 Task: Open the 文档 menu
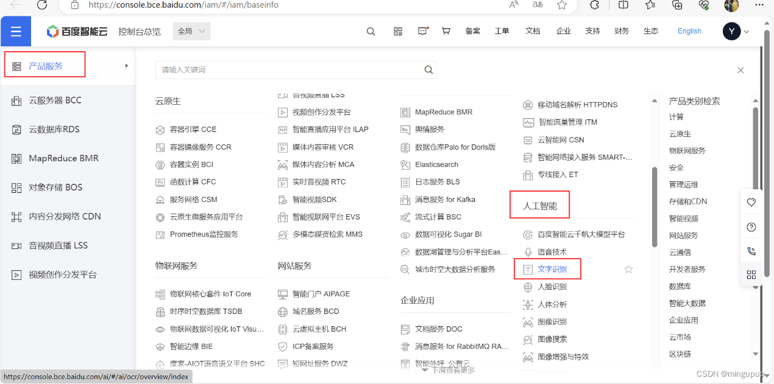coord(533,32)
